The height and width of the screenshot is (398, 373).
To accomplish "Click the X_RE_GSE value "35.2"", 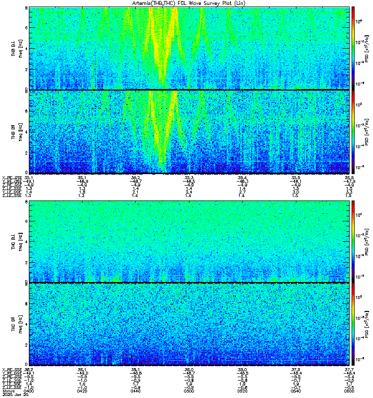I will click(x=135, y=178).
